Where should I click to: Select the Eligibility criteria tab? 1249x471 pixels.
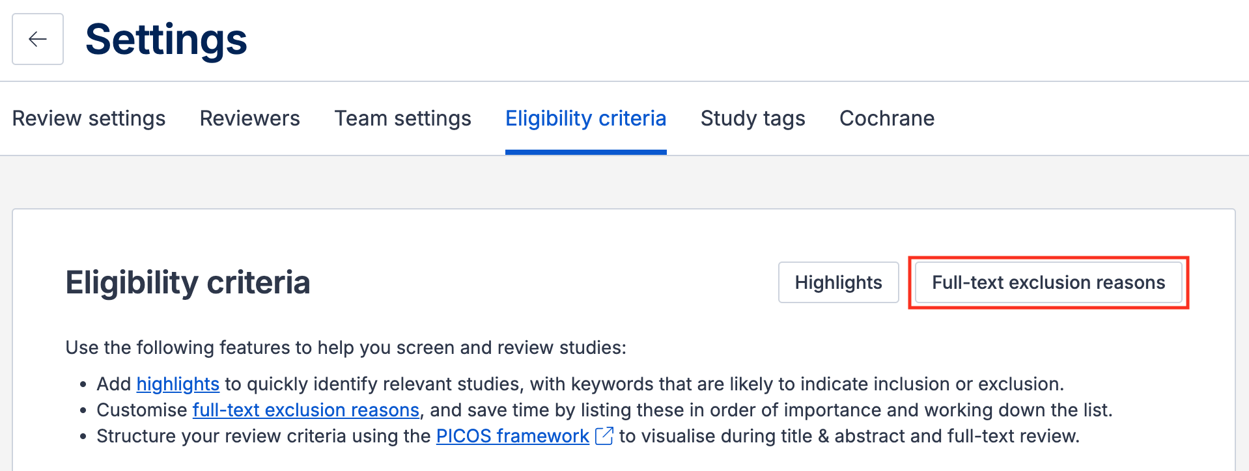pos(585,118)
